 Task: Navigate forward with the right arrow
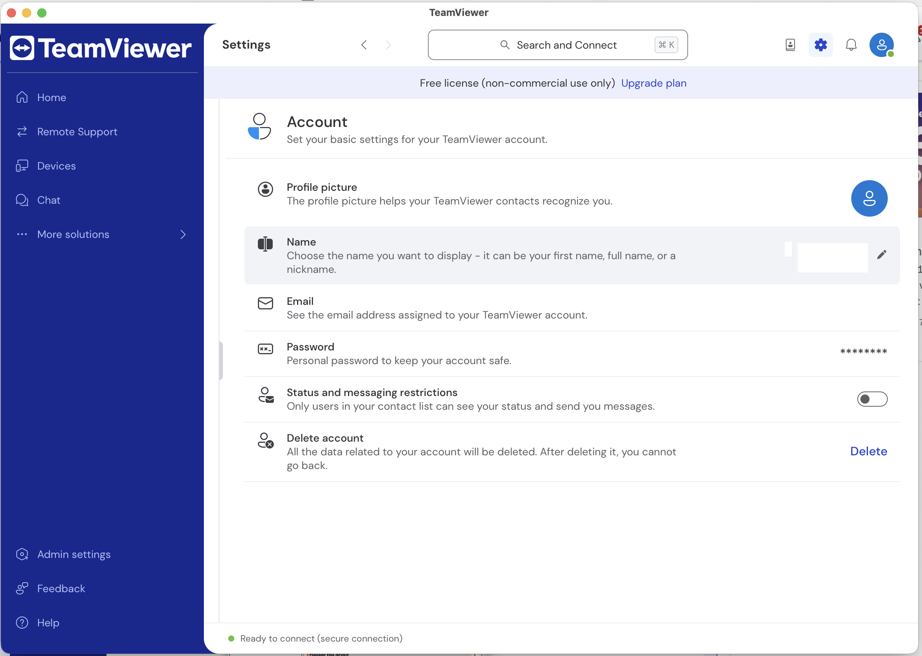(388, 45)
